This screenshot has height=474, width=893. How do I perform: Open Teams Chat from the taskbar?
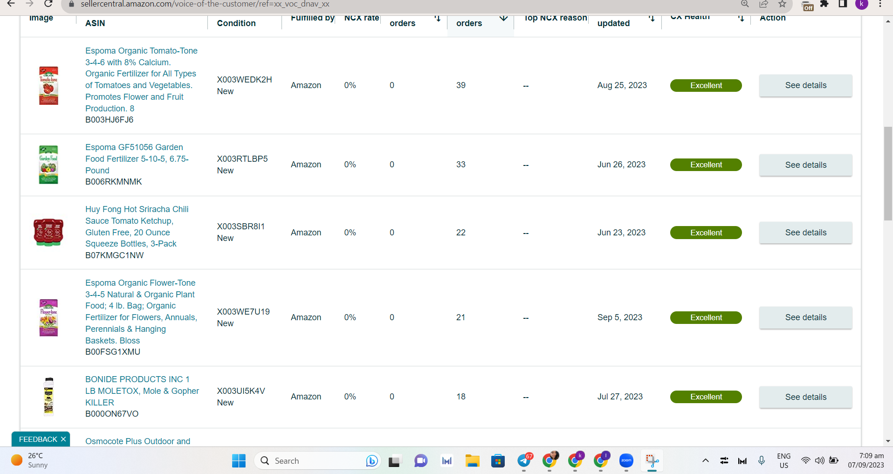coord(421,461)
